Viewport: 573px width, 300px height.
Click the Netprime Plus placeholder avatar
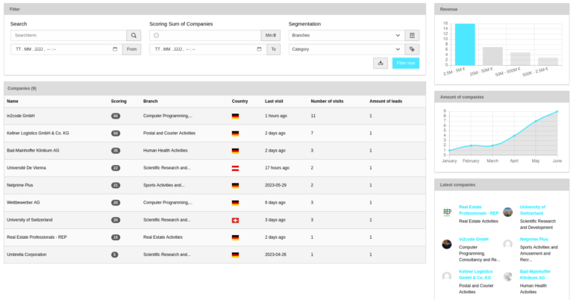click(x=507, y=244)
